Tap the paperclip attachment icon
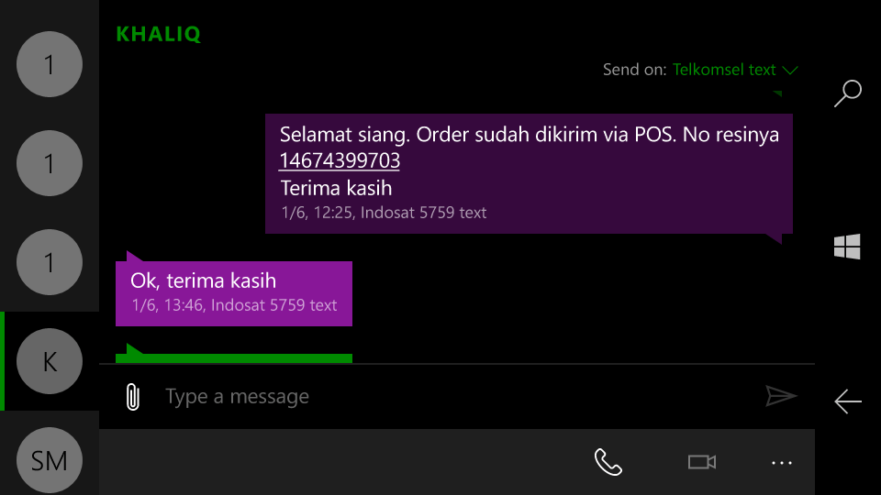This screenshot has width=881, height=495. pyautogui.click(x=132, y=397)
